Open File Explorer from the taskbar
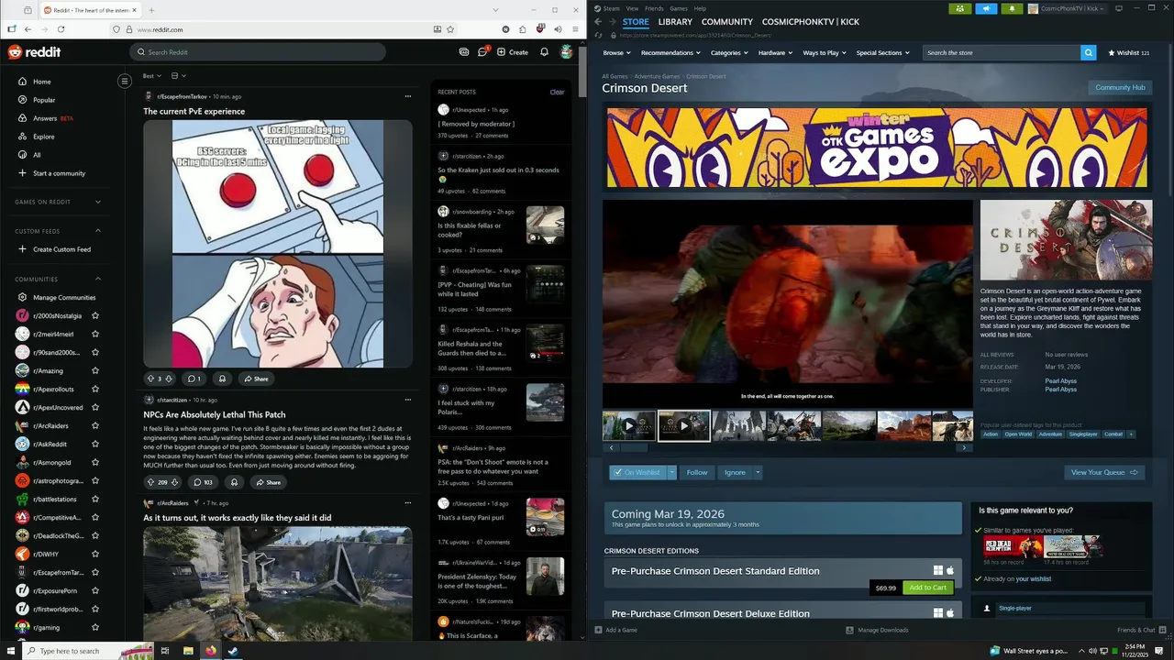Screen dimensions: 1174x660 pos(188,651)
